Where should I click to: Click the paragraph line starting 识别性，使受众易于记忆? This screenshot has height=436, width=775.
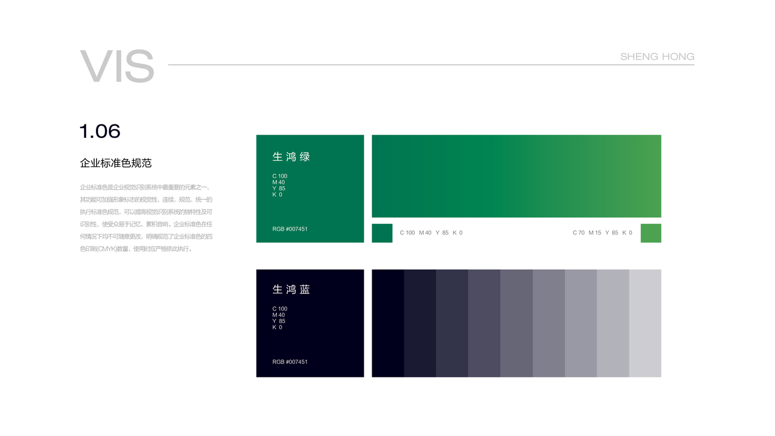pyautogui.click(x=146, y=224)
